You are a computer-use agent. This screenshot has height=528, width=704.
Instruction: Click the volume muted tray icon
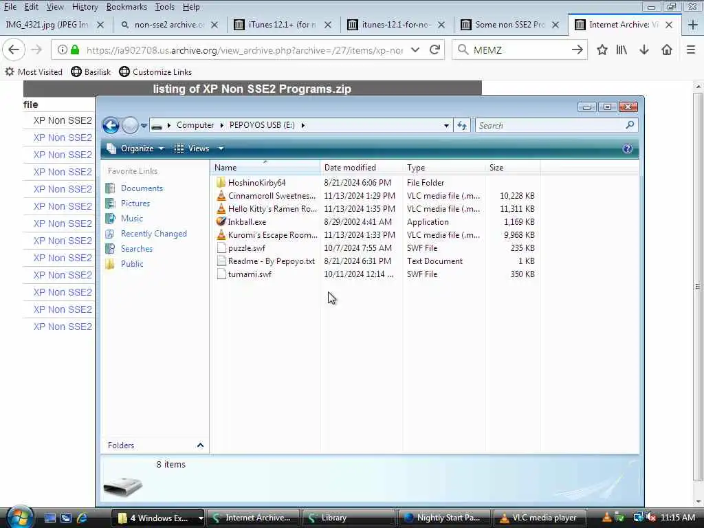[x=652, y=517]
